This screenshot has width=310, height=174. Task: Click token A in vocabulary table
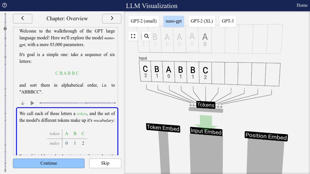click(67, 133)
